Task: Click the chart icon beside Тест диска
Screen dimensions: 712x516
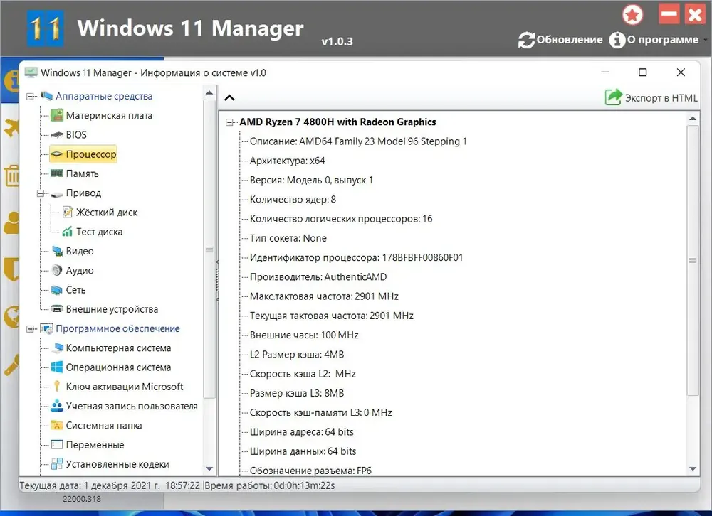Action: tap(67, 231)
